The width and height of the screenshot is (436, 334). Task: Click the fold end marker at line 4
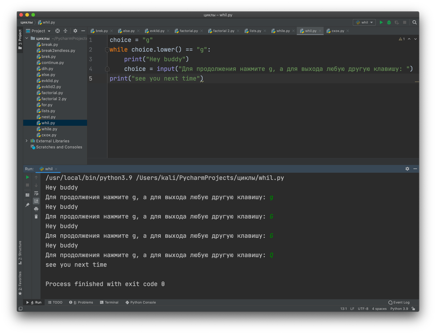click(107, 69)
